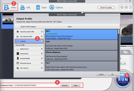Click the Apple Device icon
Image resolution: width=134 pixels, height=91 pixels.
[18, 49]
